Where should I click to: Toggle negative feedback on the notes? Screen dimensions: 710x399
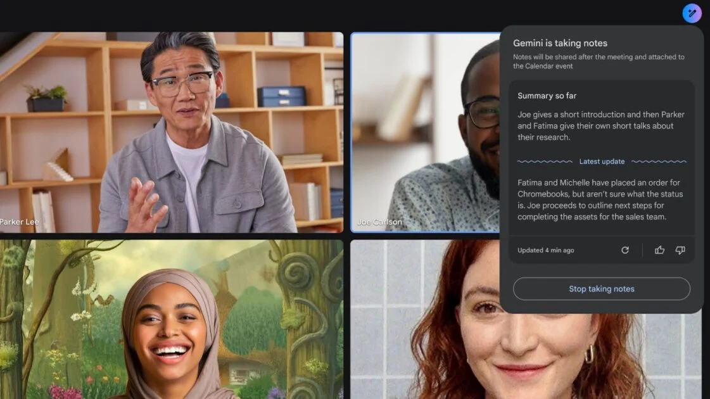click(680, 250)
